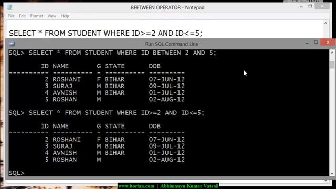Open the Notepad File menu

click(x=12, y=16)
